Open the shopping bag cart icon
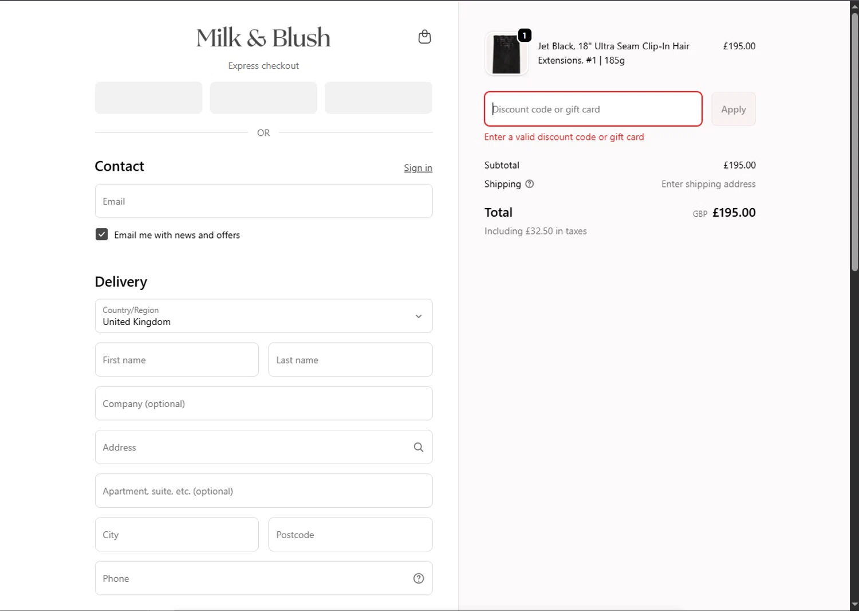 point(424,37)
